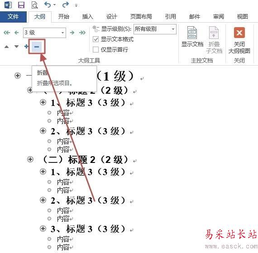258x253 pixels.
Task: Click the Word application icon
Action: tap(8, 5)
